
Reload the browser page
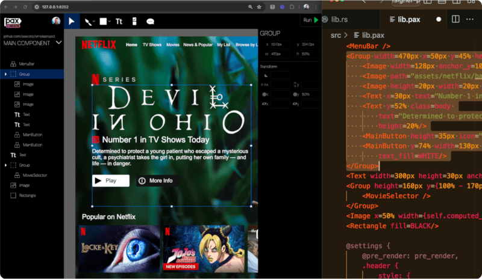point(25,7)
